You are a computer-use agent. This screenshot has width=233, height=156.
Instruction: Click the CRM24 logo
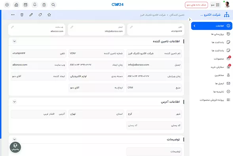tap(117, 5)
